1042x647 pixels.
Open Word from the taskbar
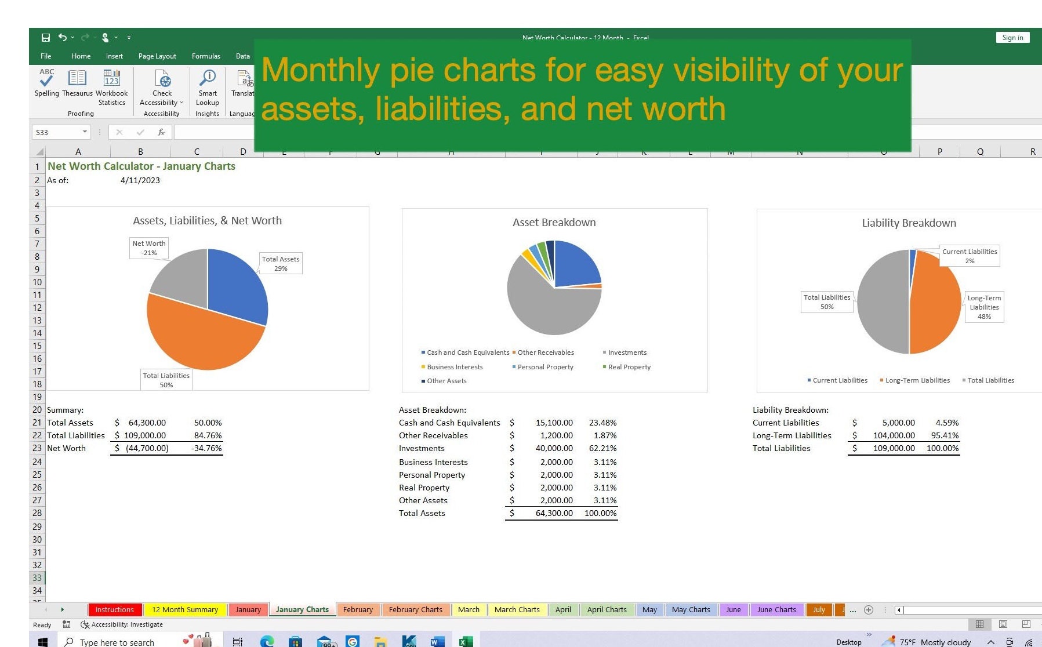pyautogui.click(x=437, y=642)
